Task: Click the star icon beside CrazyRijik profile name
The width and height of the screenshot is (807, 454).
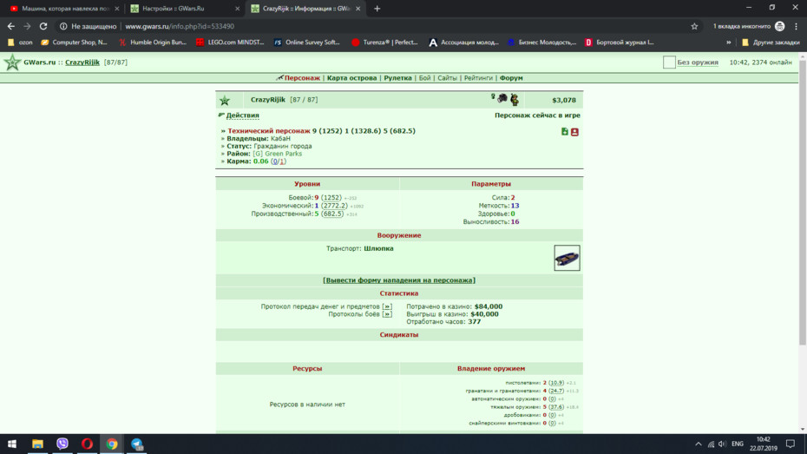Action: (x=225, y=101)
